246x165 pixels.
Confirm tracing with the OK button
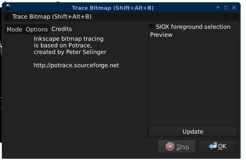(x=217, y=146)
